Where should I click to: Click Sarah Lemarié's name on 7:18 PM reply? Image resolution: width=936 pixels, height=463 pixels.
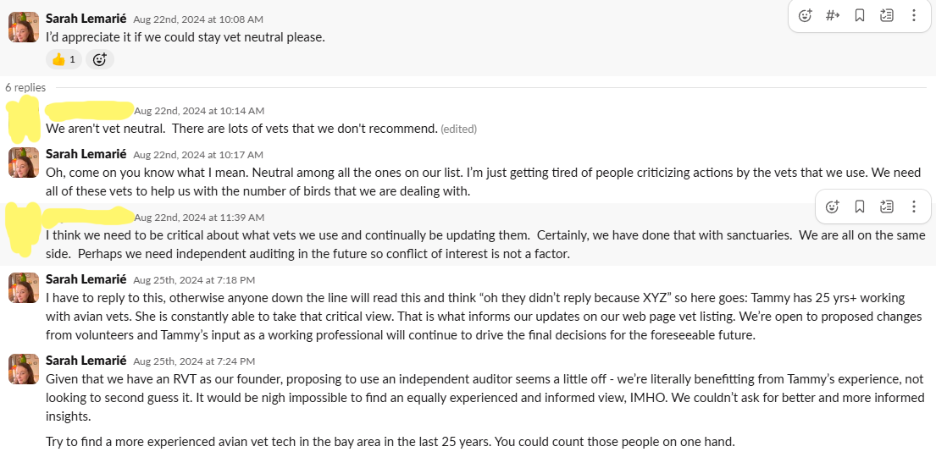[86, 278]
